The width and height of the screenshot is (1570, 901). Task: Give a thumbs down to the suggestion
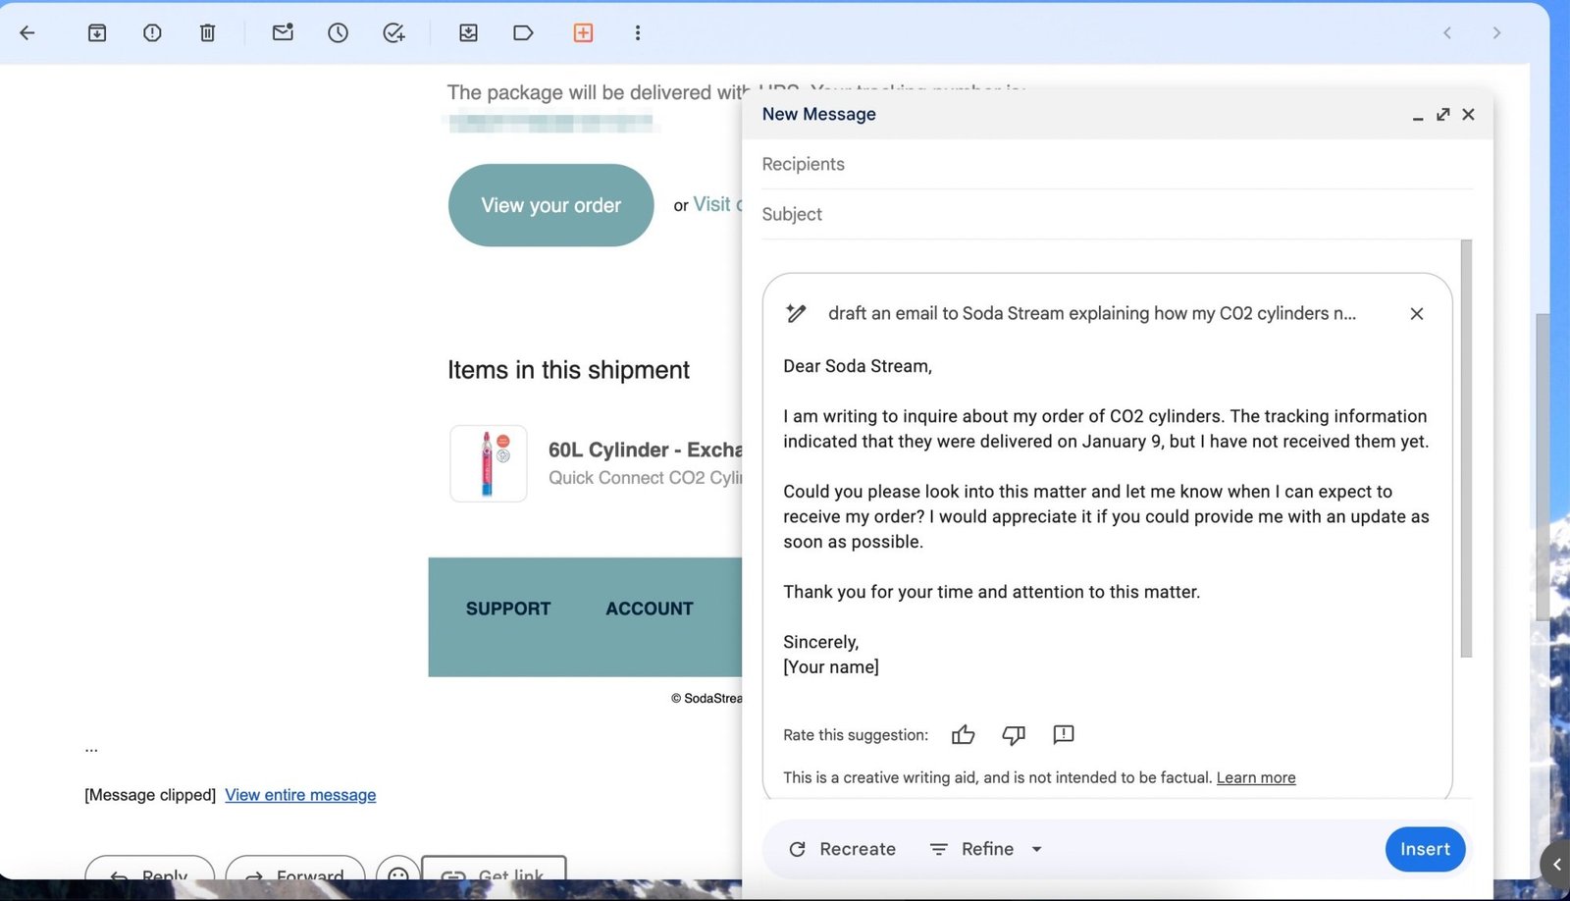(1013, 734)
